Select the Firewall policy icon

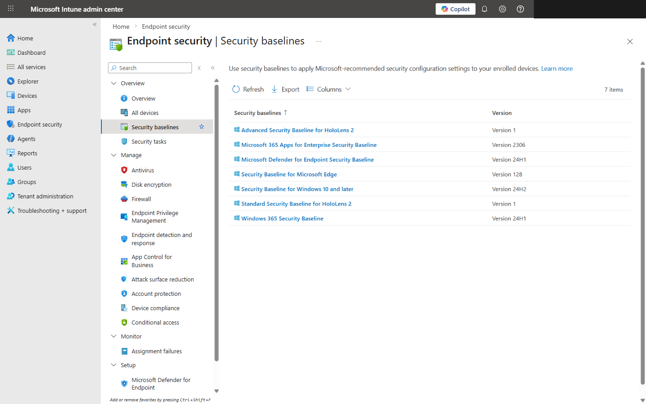(124, 198)
